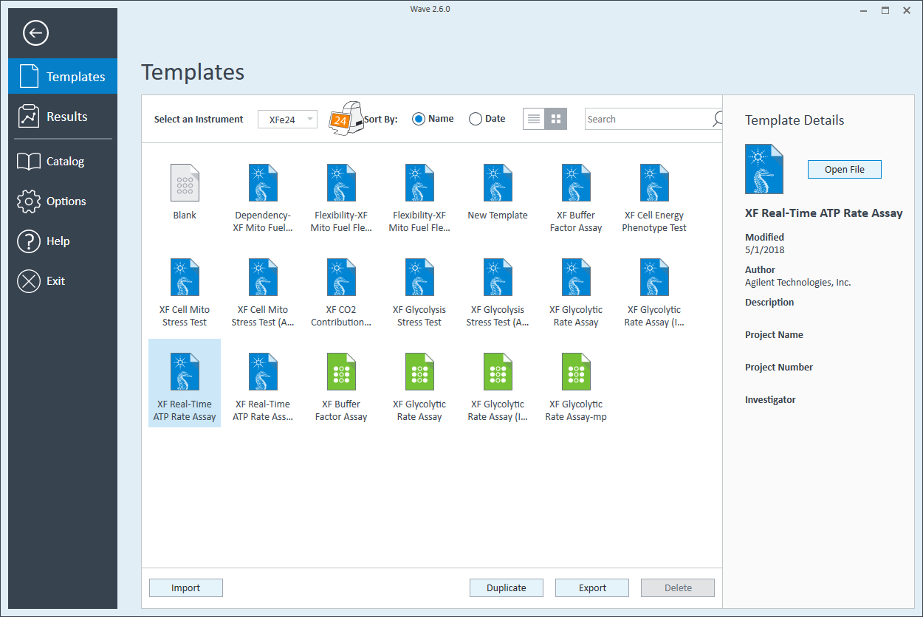Screen dimensions: 923x617
Task: Select the XF Cell Energy Phenotype Test template
Action: pos(654,183)
